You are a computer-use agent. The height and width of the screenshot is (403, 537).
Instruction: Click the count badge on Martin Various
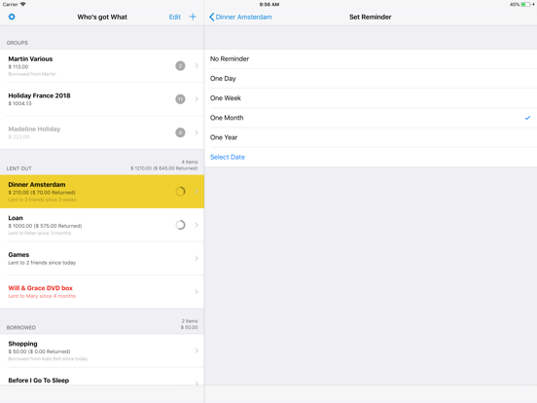(x=180, y=66)
